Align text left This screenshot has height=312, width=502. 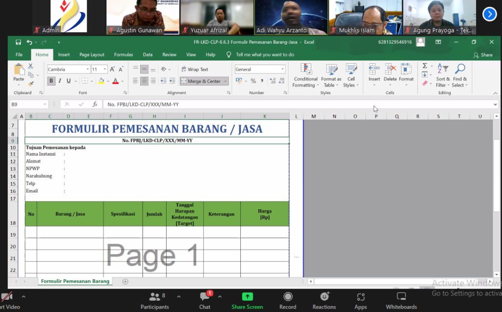[135, 81]
